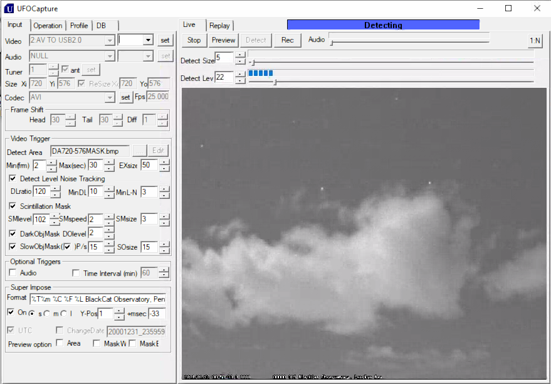Click the UFOCapture title bar icon
The height and width of the screenshot is (384, 551).
(x=8, y=8)
